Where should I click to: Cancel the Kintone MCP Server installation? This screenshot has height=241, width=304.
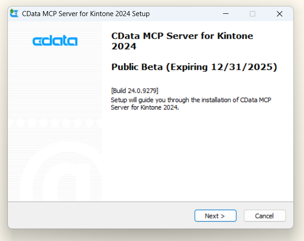264,216
